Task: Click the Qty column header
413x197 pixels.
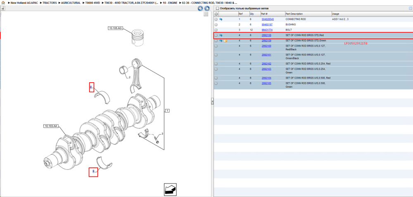Action: pyautogui.click(x=254, y=14)
